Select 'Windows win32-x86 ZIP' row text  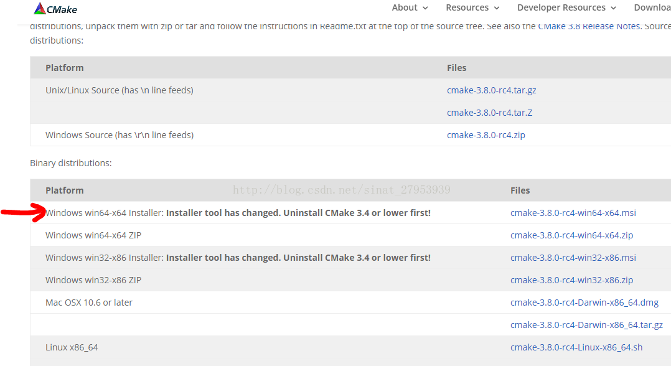[93, 280]
